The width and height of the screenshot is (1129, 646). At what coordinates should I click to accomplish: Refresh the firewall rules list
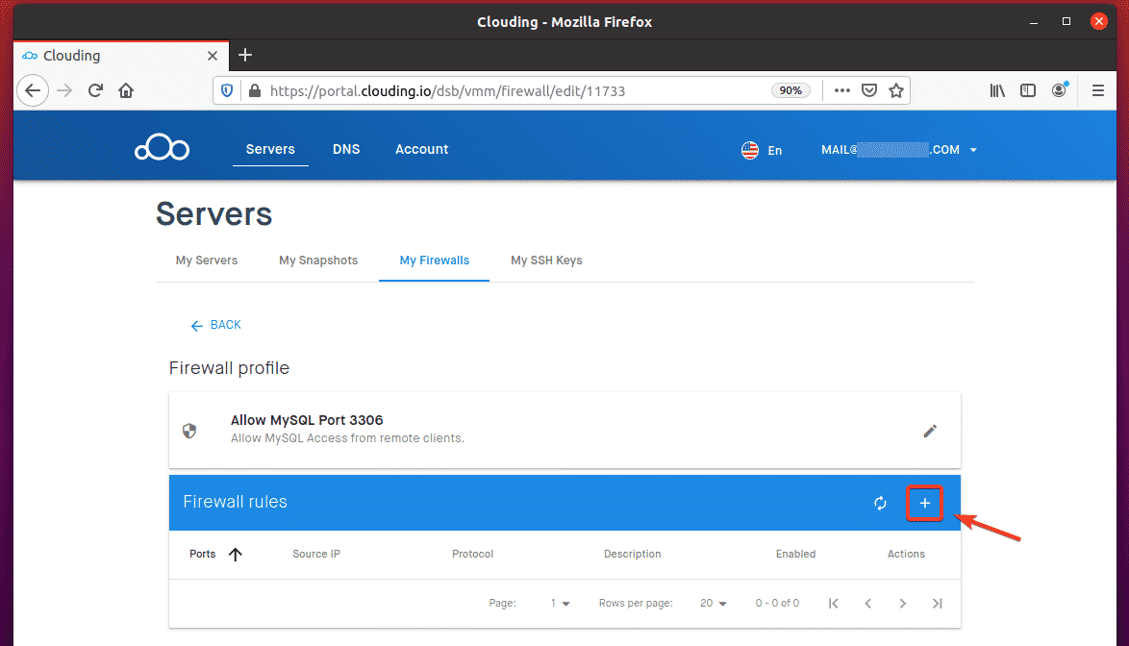pos(880,503)
